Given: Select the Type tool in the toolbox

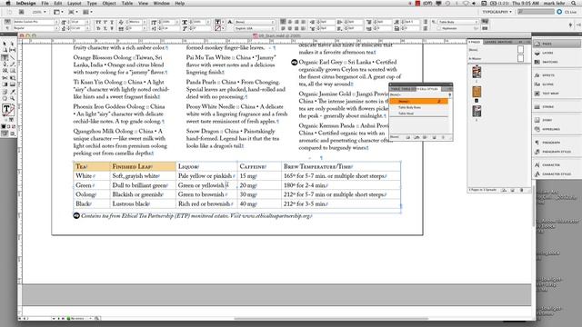Looking at the screenshot, I should pos(5,58).
